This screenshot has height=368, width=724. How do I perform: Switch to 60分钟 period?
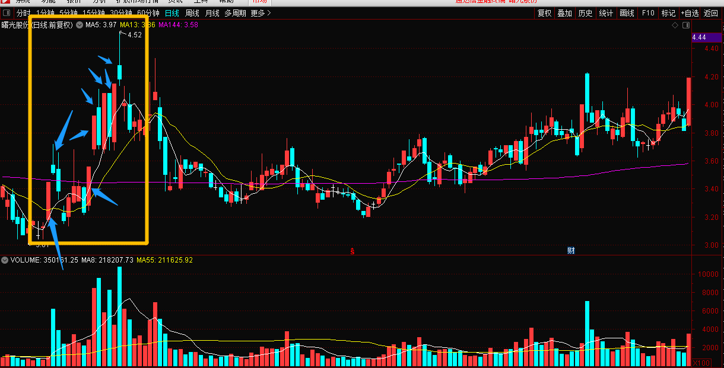[148, 13]
